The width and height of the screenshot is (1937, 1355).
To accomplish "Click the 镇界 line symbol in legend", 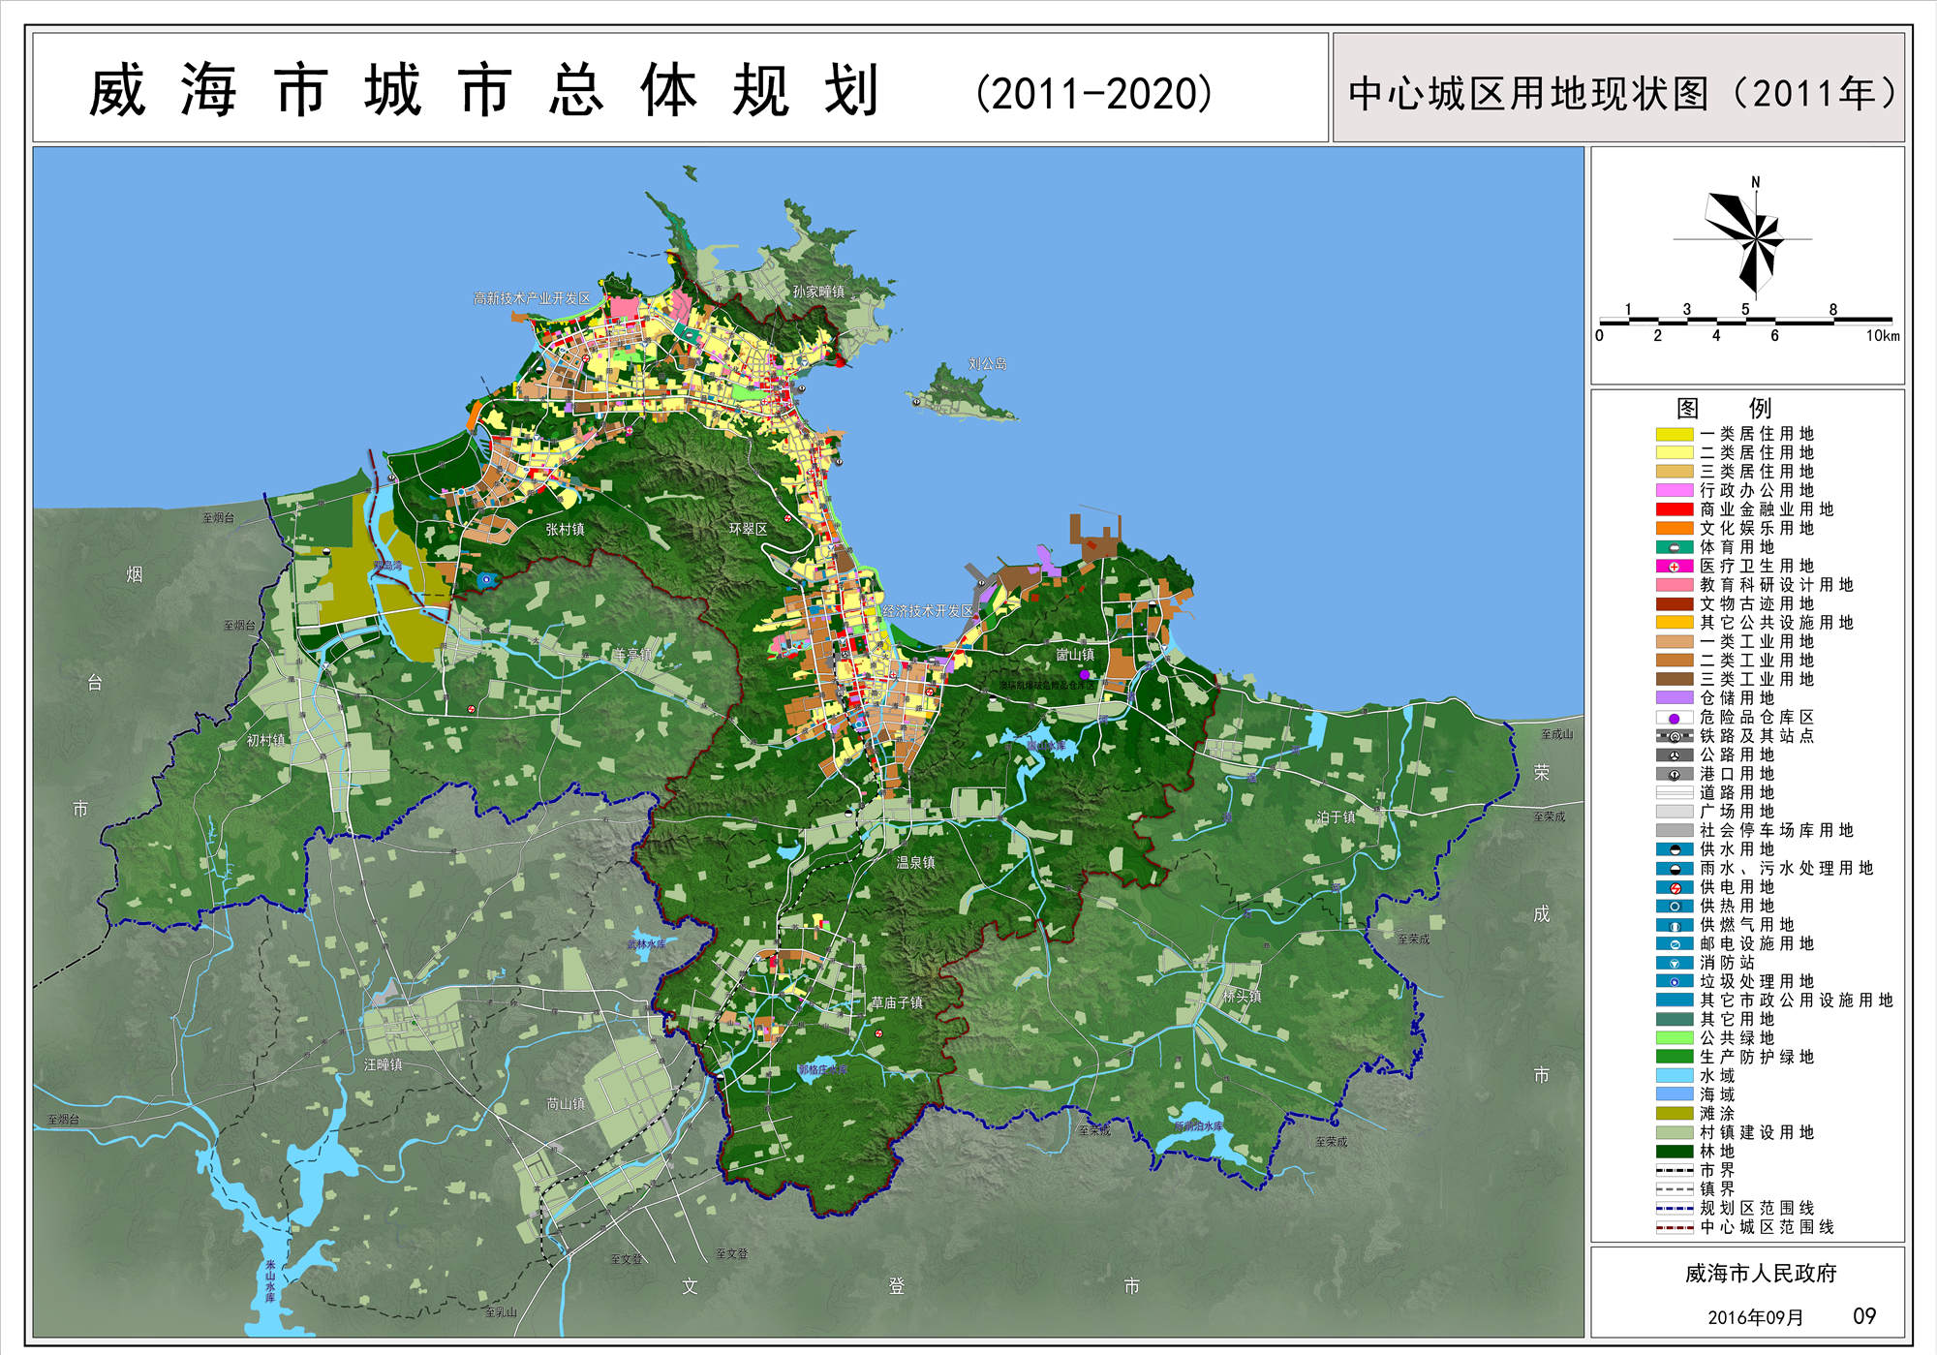I will pos(1674,1189).
